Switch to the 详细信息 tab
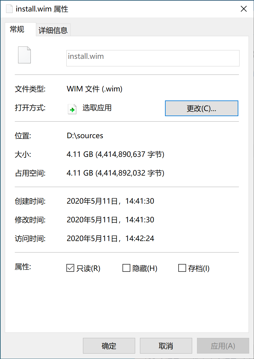 (53, 30)
